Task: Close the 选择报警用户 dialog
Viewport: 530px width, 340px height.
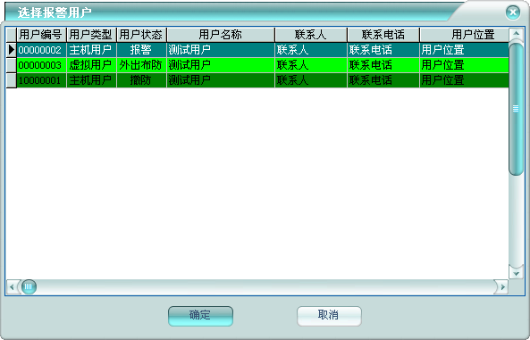Action: click(513, 12)
